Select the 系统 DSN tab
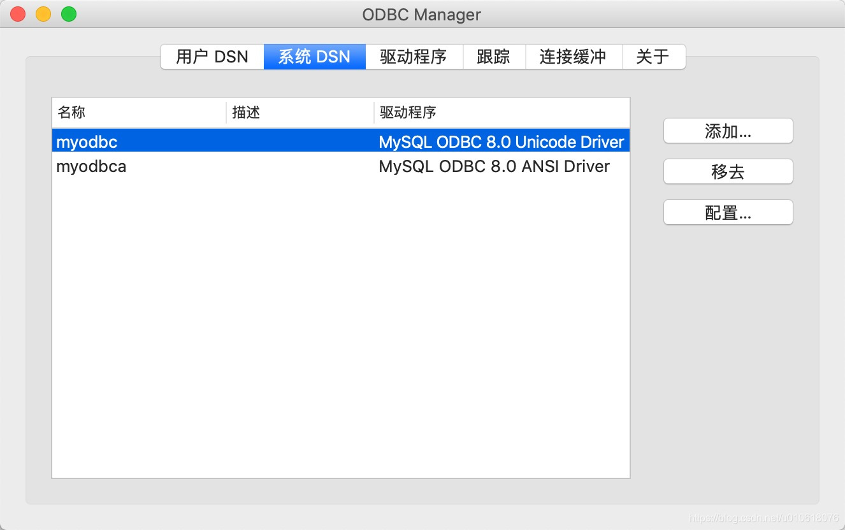 (x=315, y=57)
